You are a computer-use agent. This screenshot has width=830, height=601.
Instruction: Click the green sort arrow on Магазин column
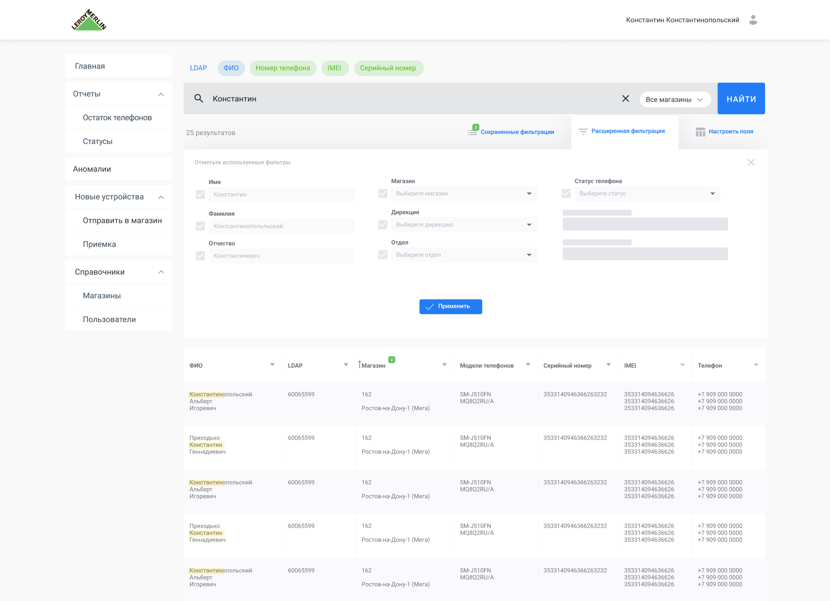click(x=360, y=364)
